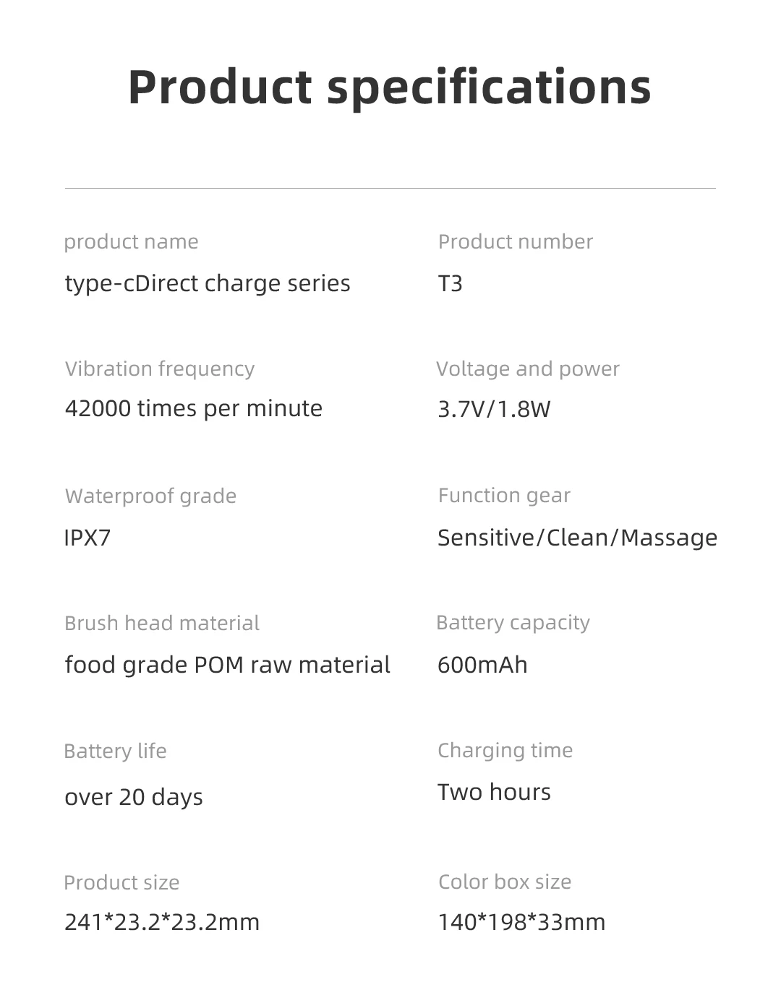Image resolution: width=781 pixels, height=995 pixels.
Task: Click the '3.7V/1.8W' value
Action: point(494,410)
